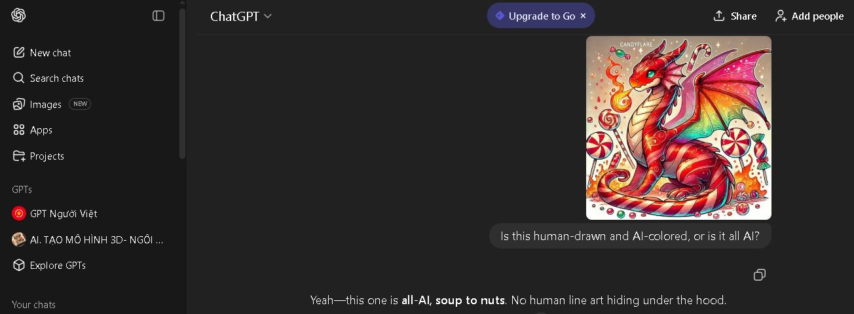Open the AI. TẠO MÔ HÌNH 3D GPT
This screenshot has width=854, height=314.
(96, 239)
